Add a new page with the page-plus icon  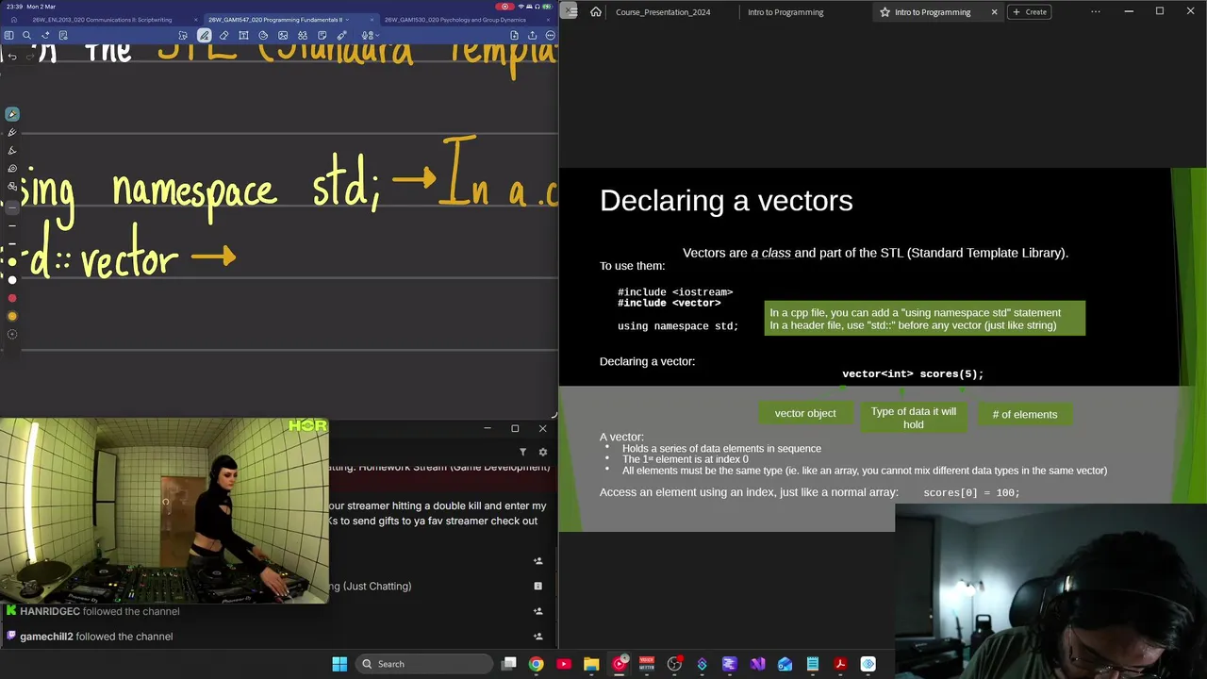(514, 35)
